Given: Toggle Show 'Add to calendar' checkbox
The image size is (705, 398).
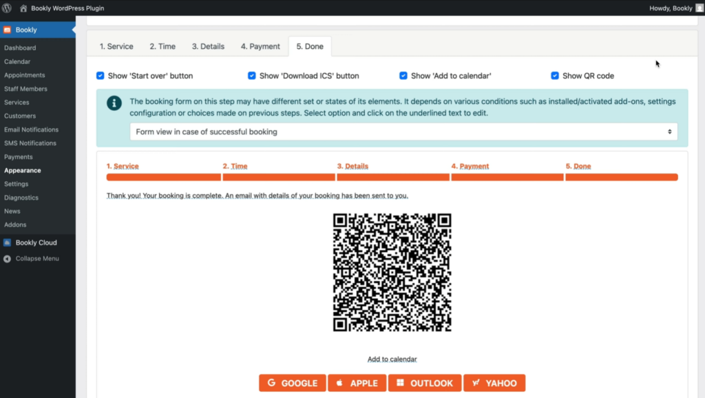Looking at the screenshot, I should pos(403,76).
